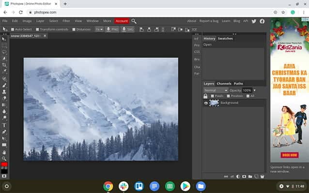
Task: Toggle the lock All checkbox
Action: pos(248,96)
